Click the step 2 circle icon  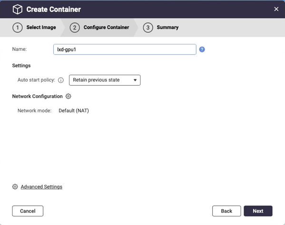(75, 28)
